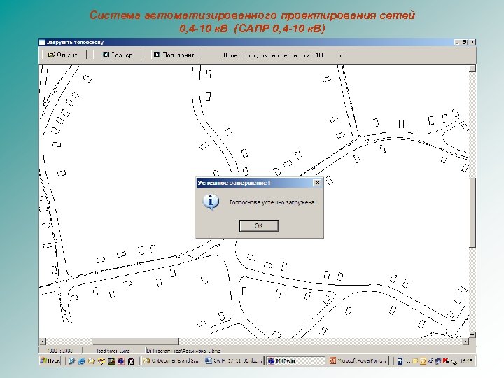The height and width of the screenshot is (378, 504).
Task: Click the horizontal scrollbar thumb
Action: coord(135,342)
